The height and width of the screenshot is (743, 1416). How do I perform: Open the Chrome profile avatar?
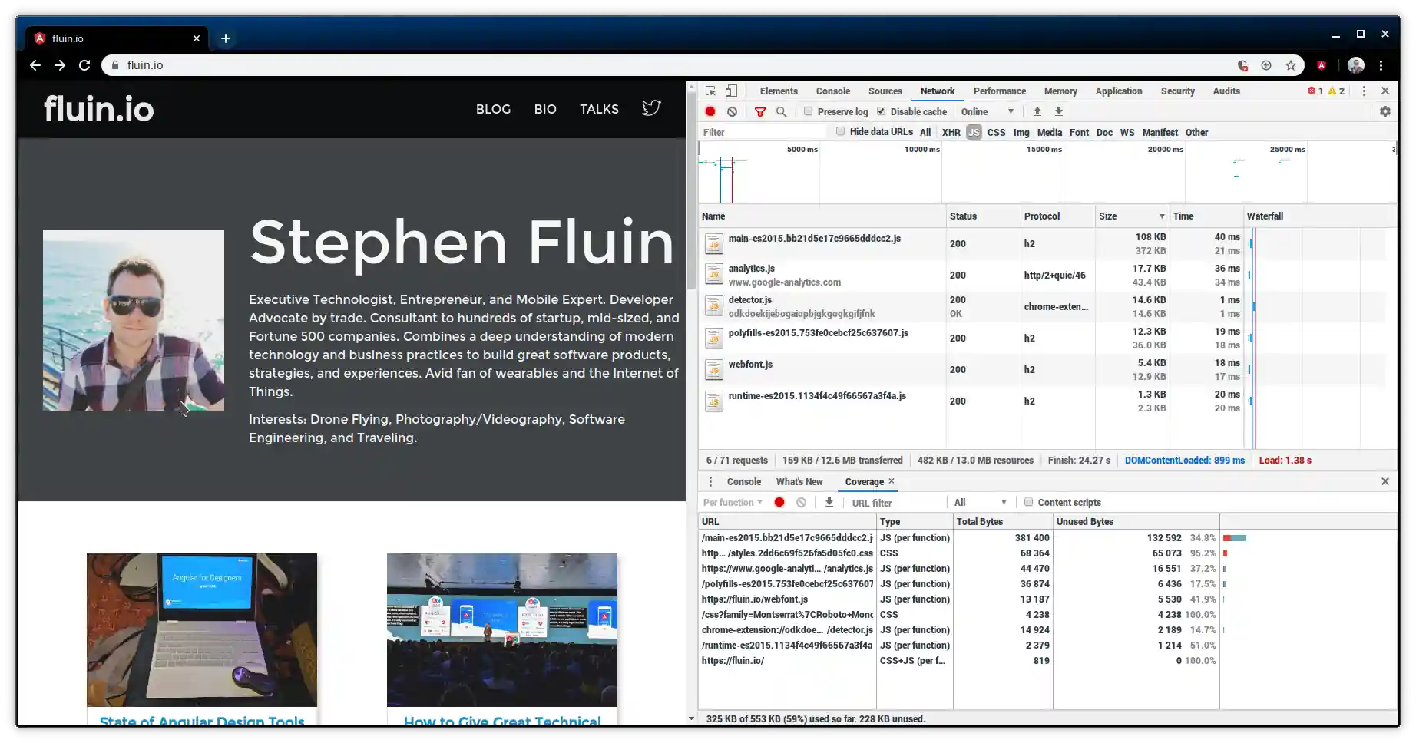click(1356, 65)
